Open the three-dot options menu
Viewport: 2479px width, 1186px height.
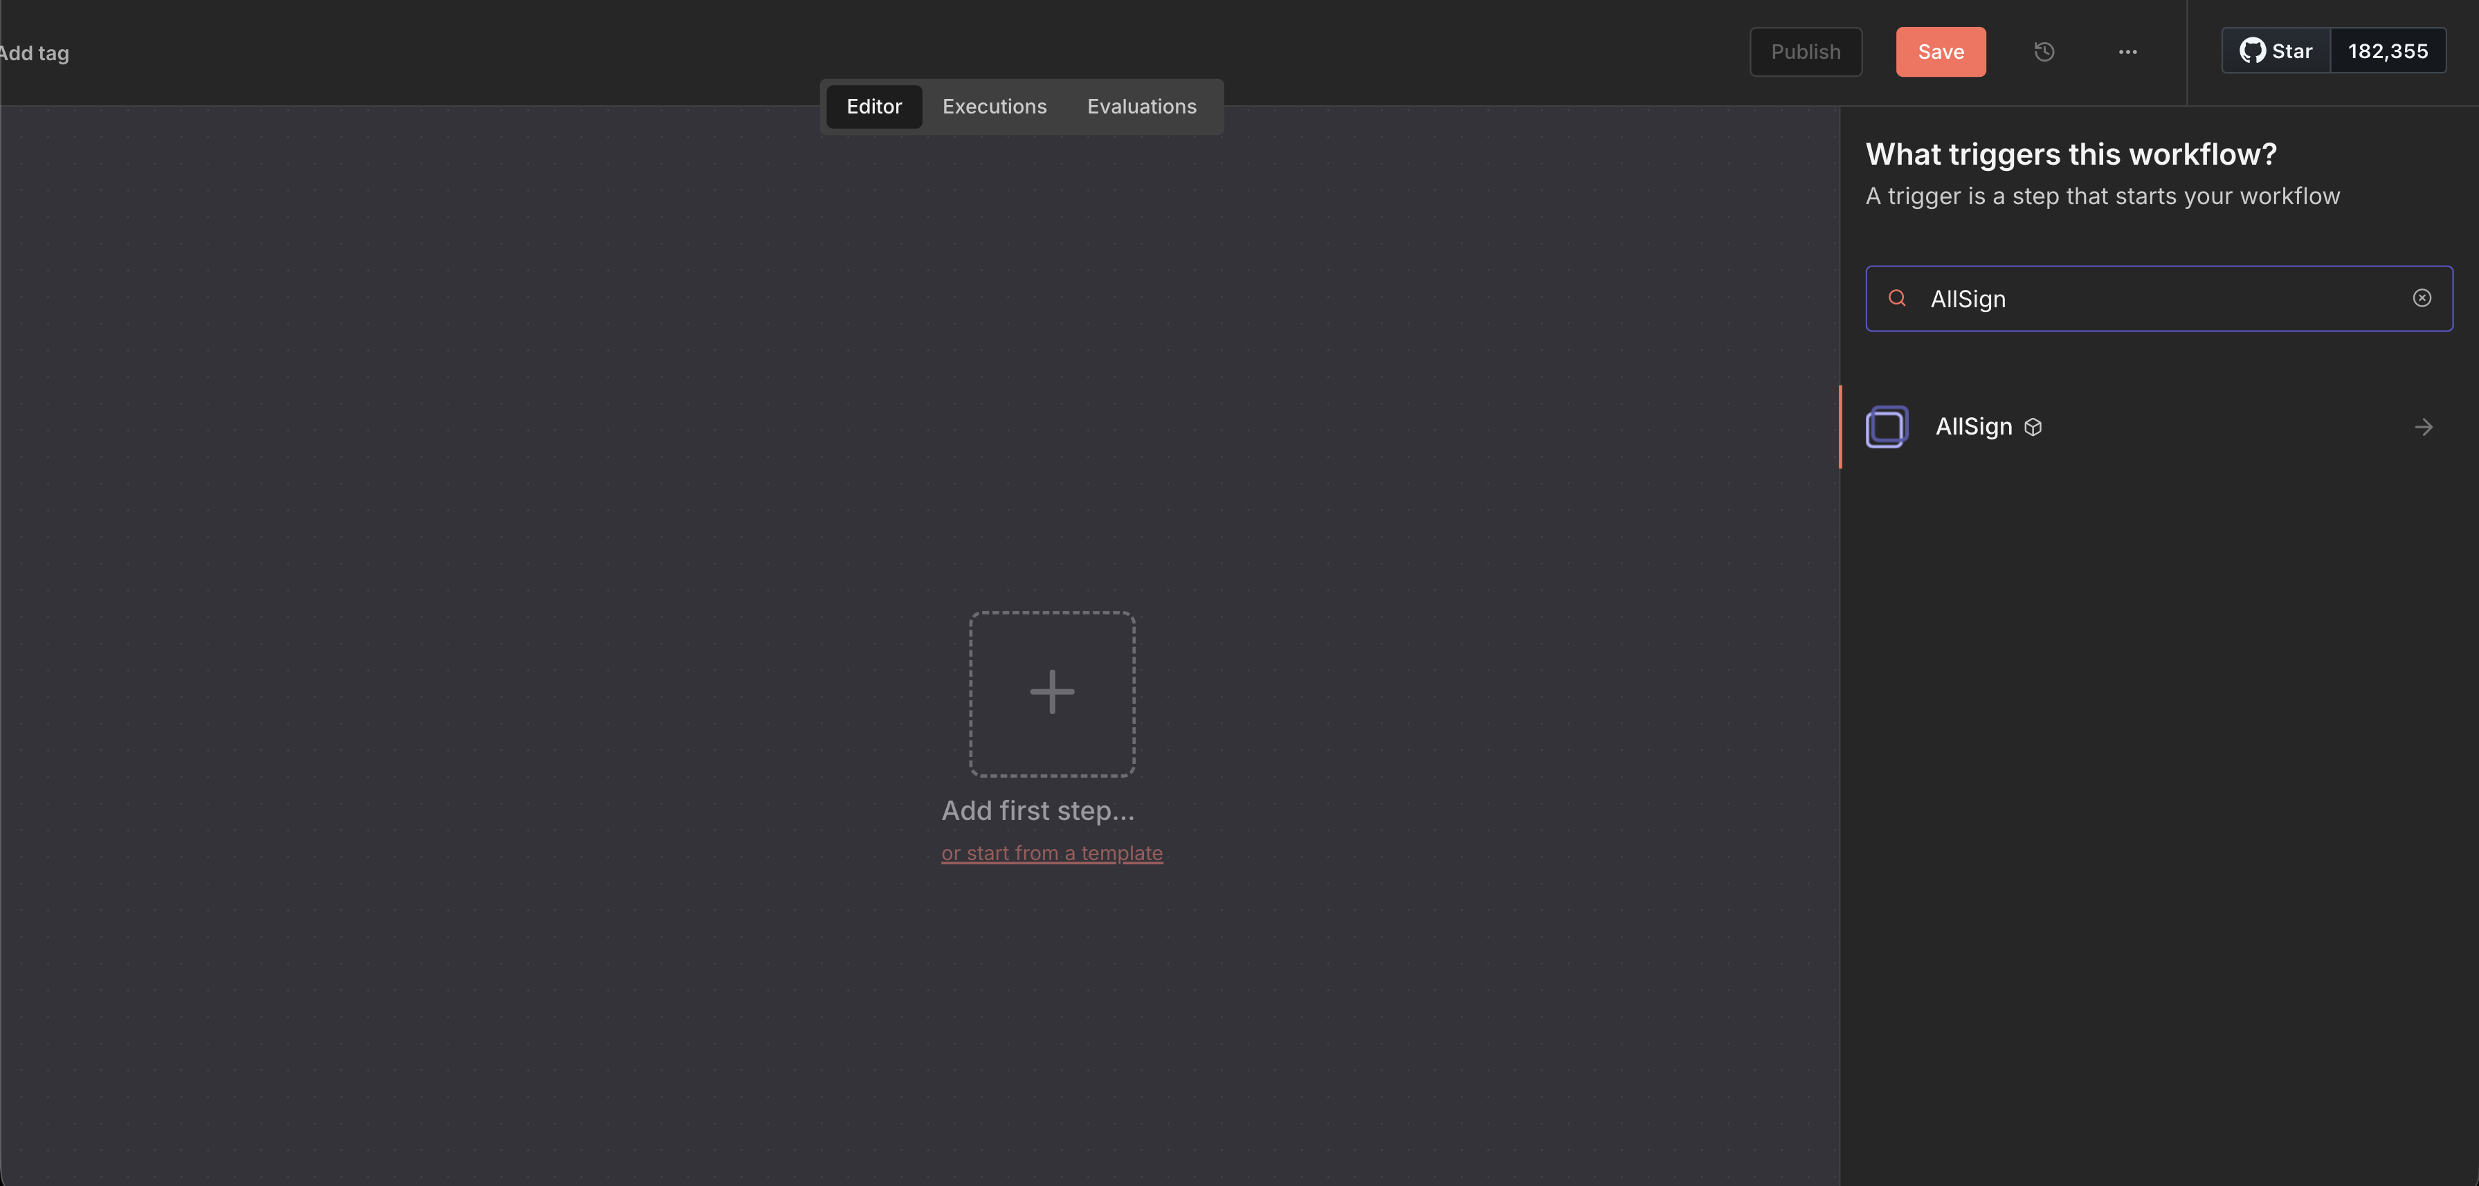tap(2127, 52)
